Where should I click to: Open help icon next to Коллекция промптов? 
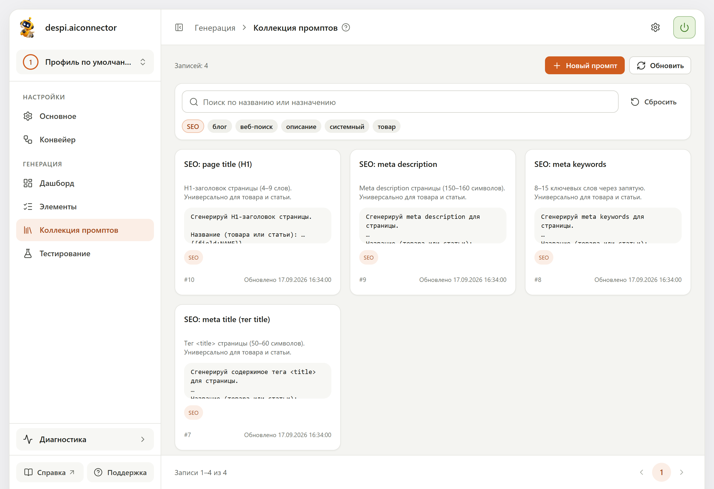(x=346, y=28)
